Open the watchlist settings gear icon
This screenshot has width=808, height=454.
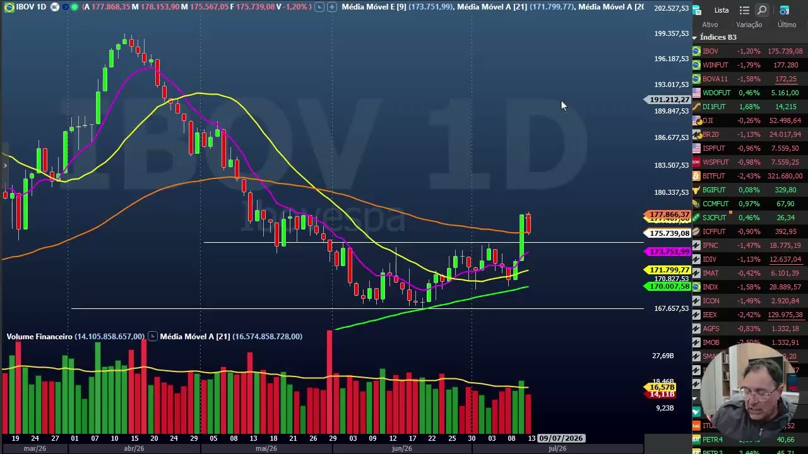point(784,10)
